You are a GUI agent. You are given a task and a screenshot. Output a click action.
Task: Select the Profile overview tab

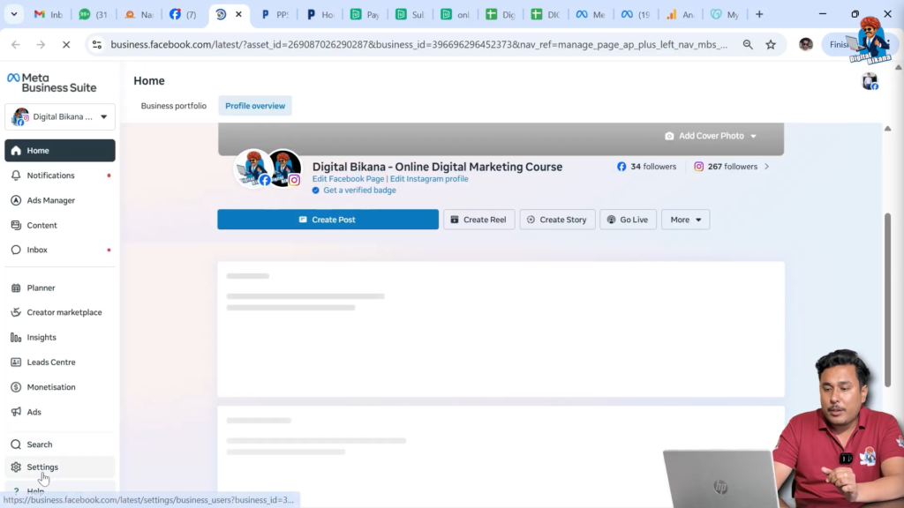pyautogui.click(x=255, y=106)
